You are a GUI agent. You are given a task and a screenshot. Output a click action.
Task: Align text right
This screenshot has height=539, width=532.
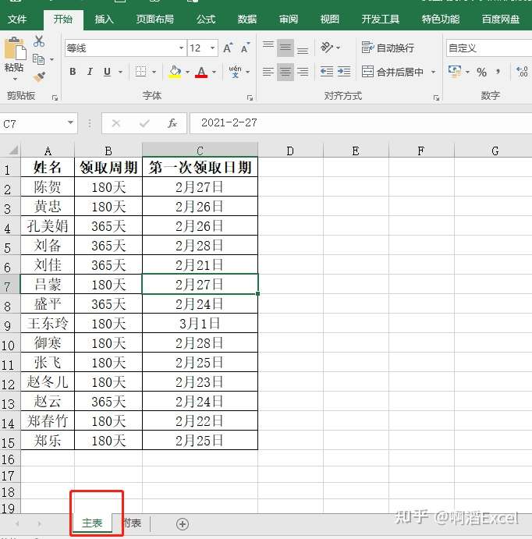pyautogui.click(x=303, y=72)
